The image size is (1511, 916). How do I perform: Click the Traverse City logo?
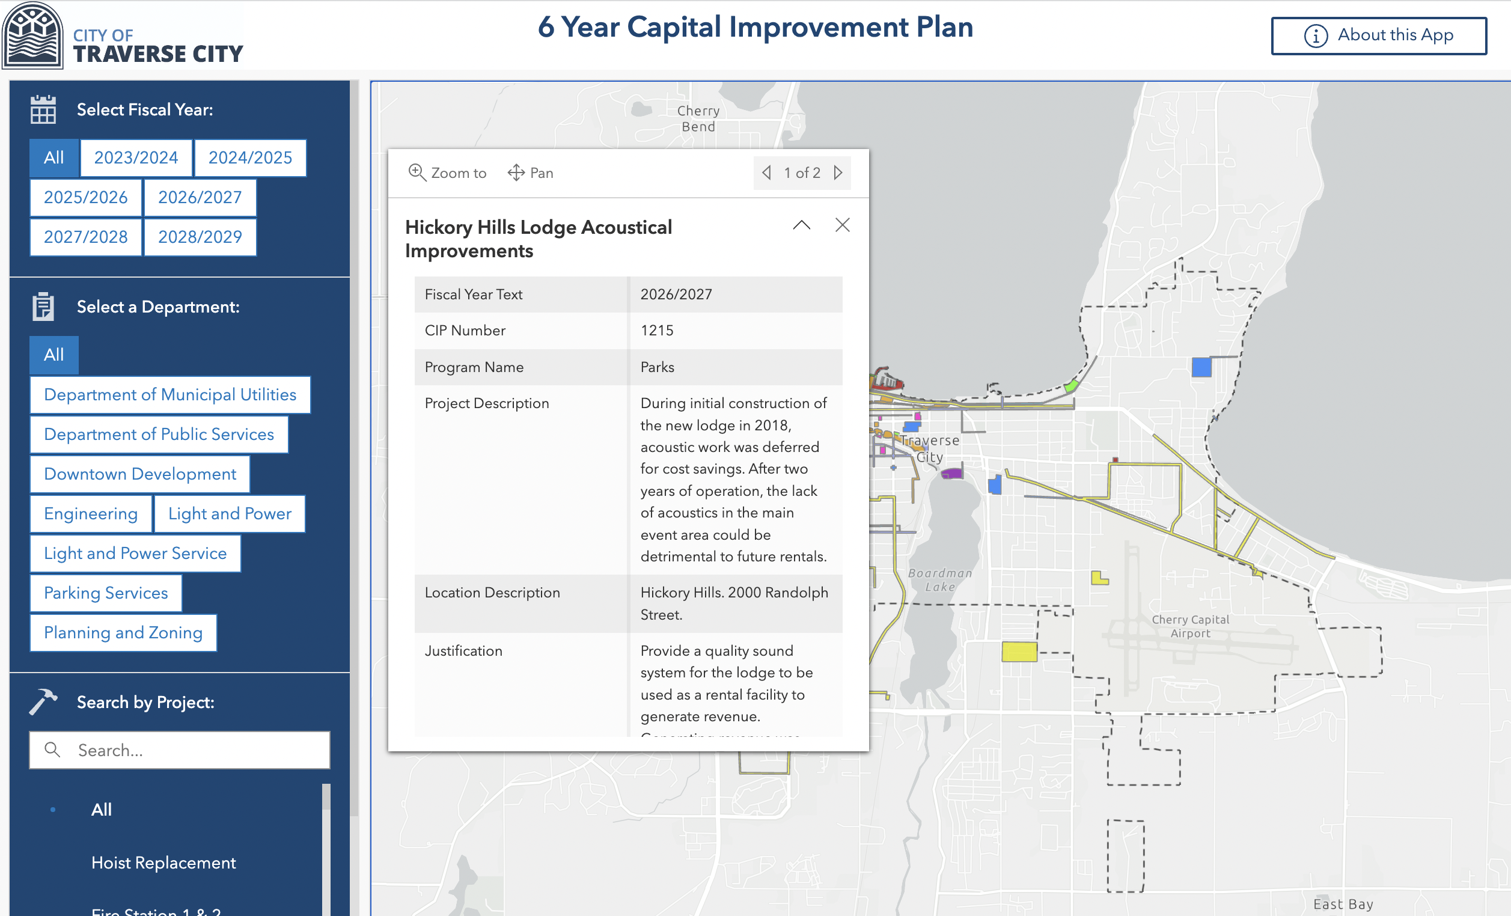click(x=32, y=36)
